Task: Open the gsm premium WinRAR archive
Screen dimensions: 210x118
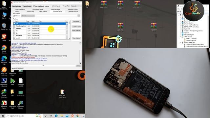Action: tap(104, 4)
